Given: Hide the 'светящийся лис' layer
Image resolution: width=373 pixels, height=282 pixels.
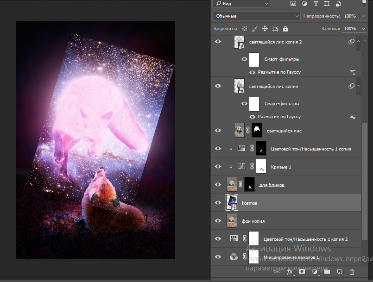Looking at the screenshot, I should [218, 130].
